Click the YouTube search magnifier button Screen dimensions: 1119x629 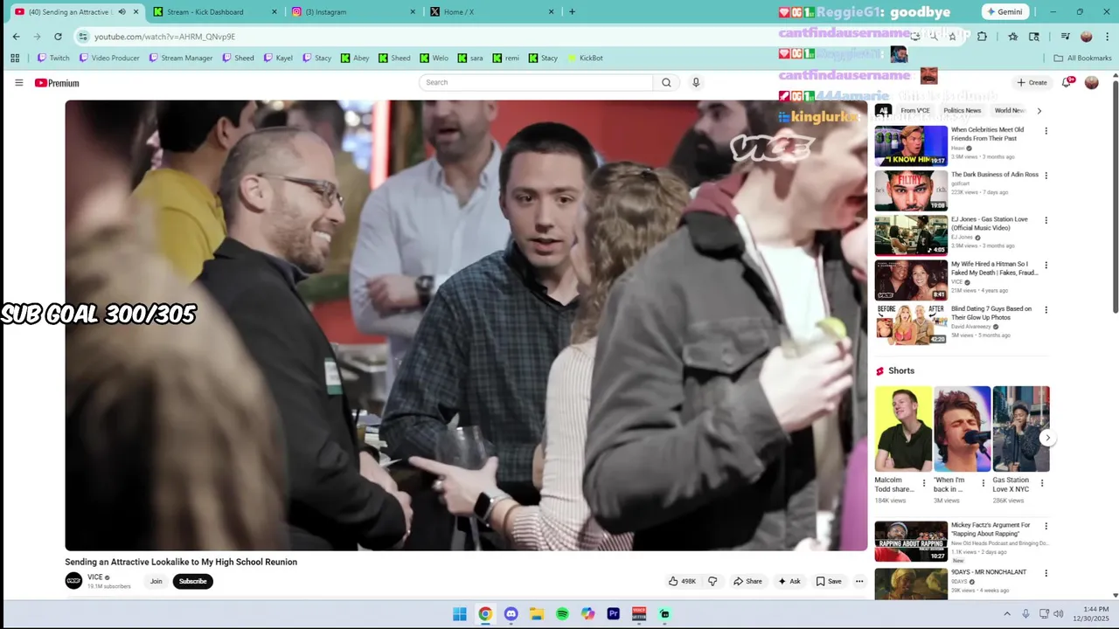pos(666,82)
